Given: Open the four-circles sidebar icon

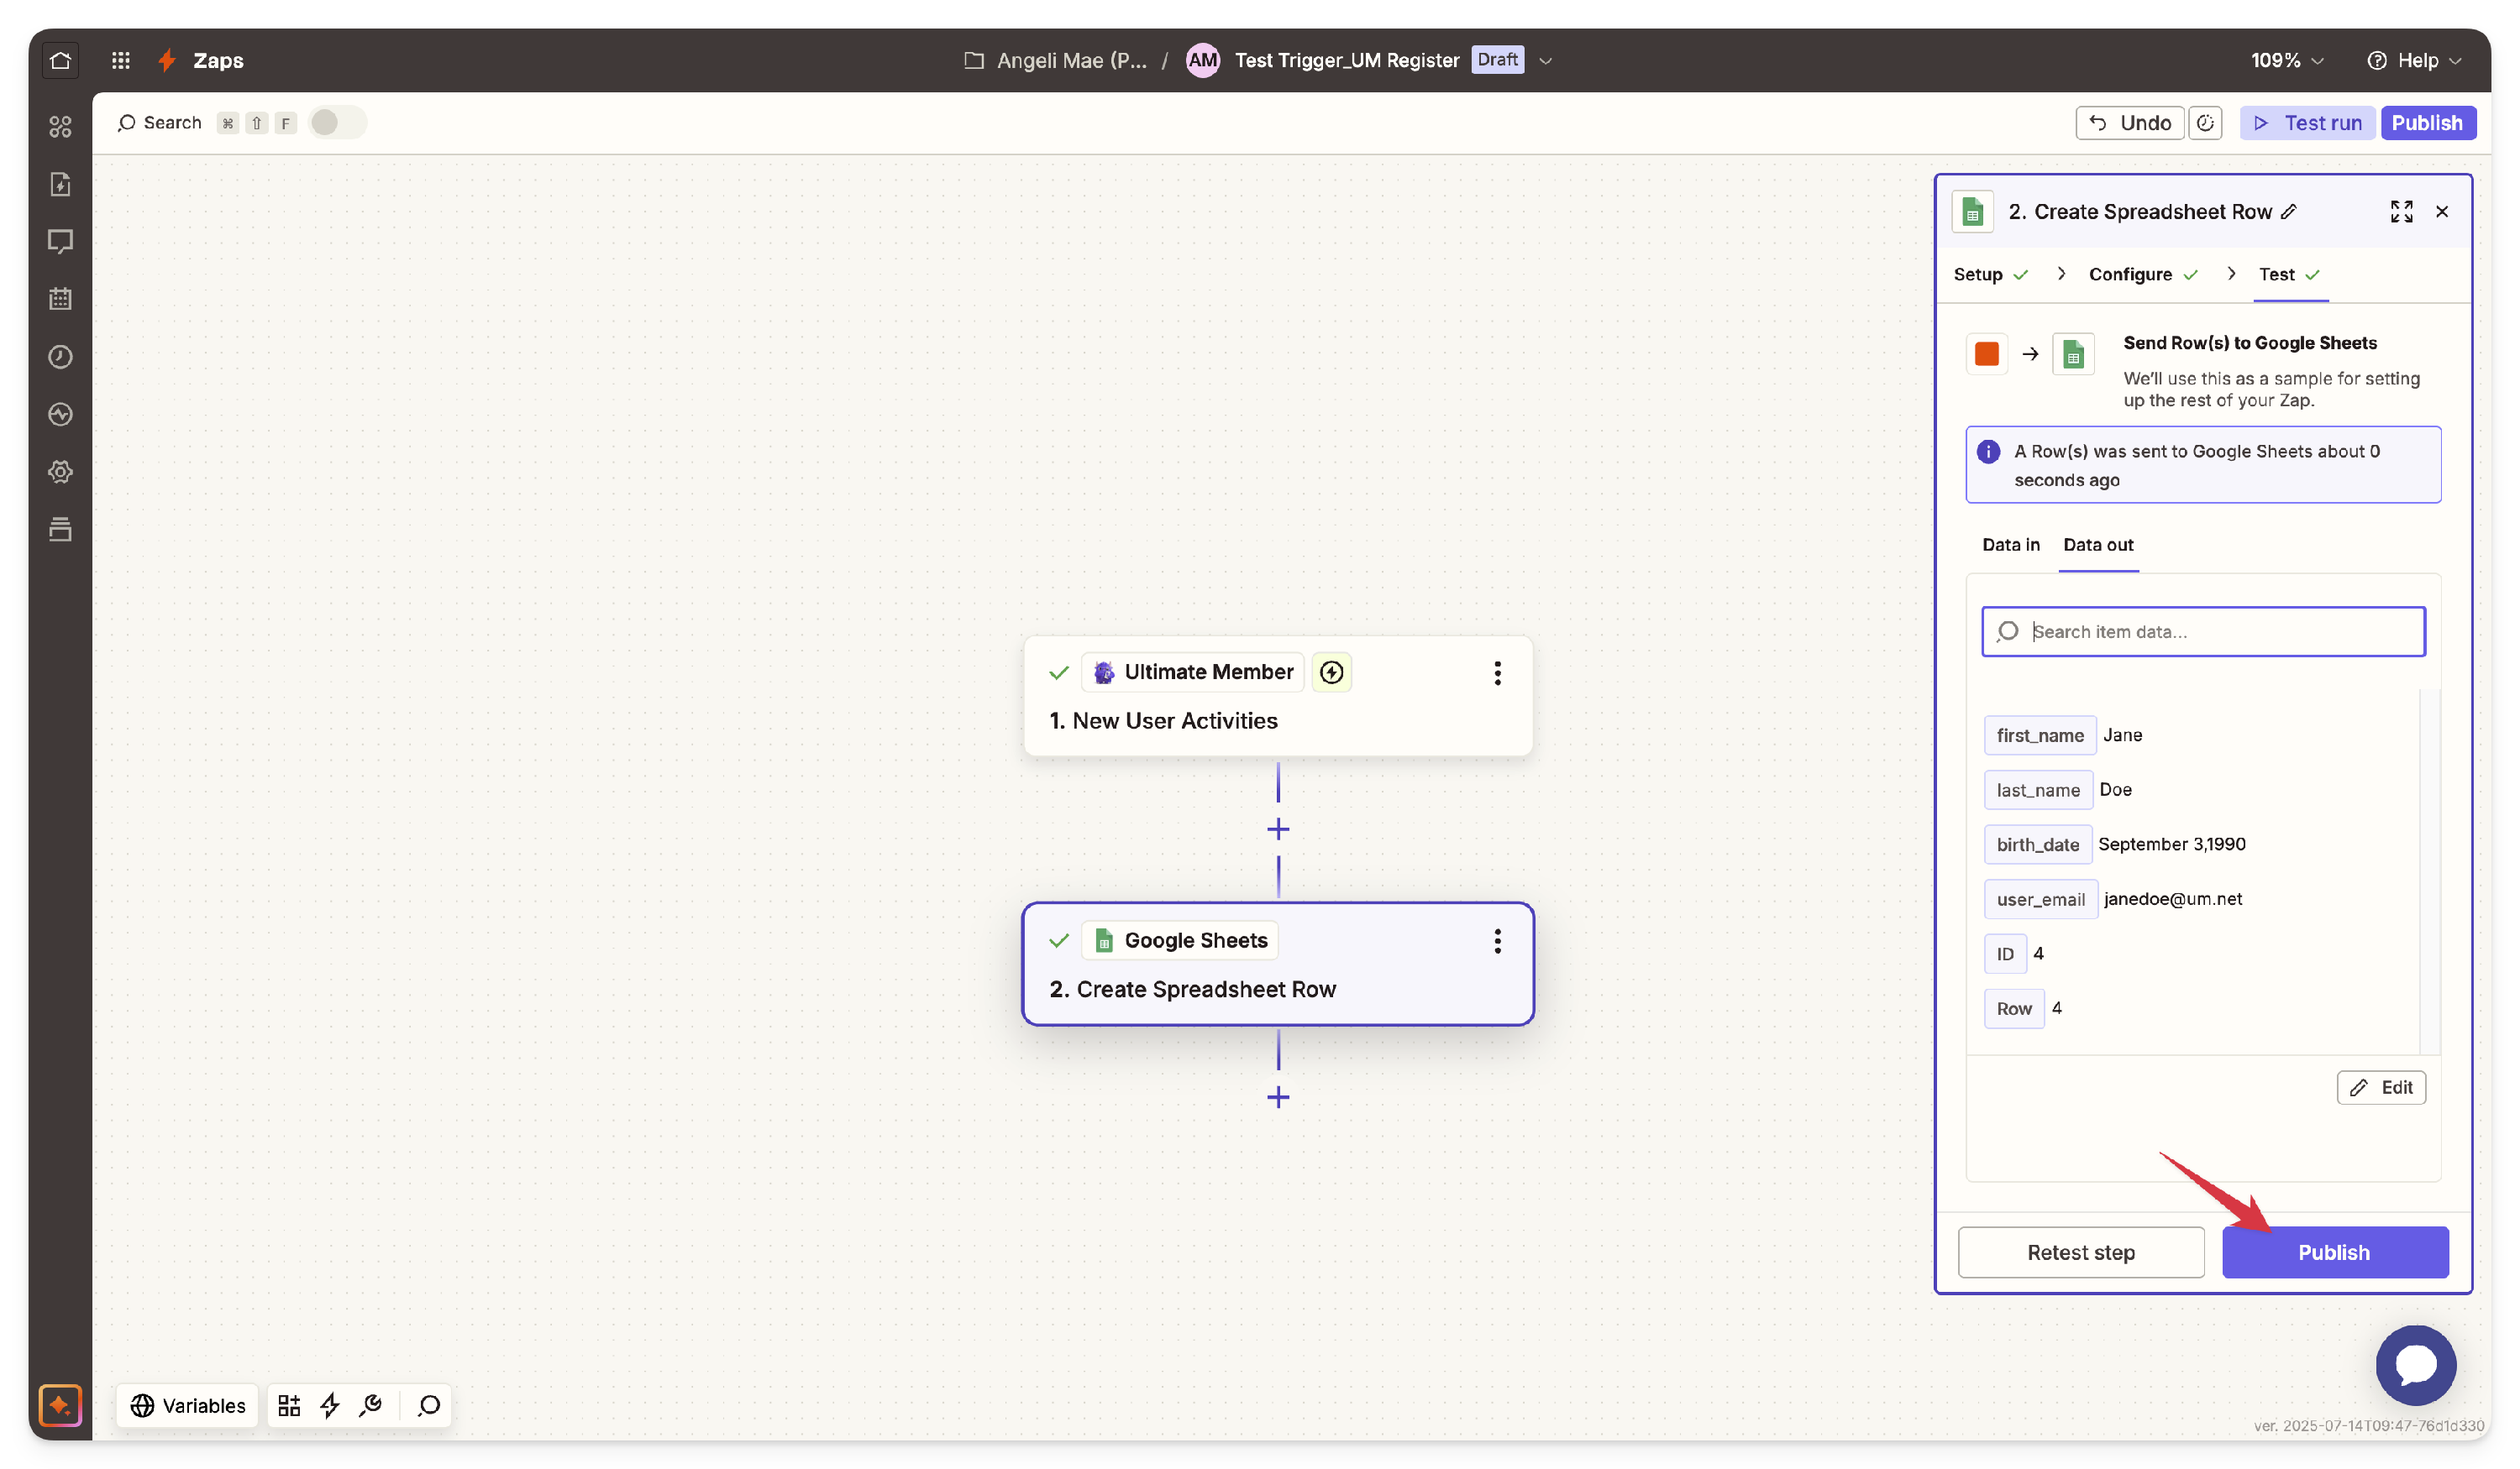Looking at the screenshot, I should pyautogui.click(x=60, y=126).
